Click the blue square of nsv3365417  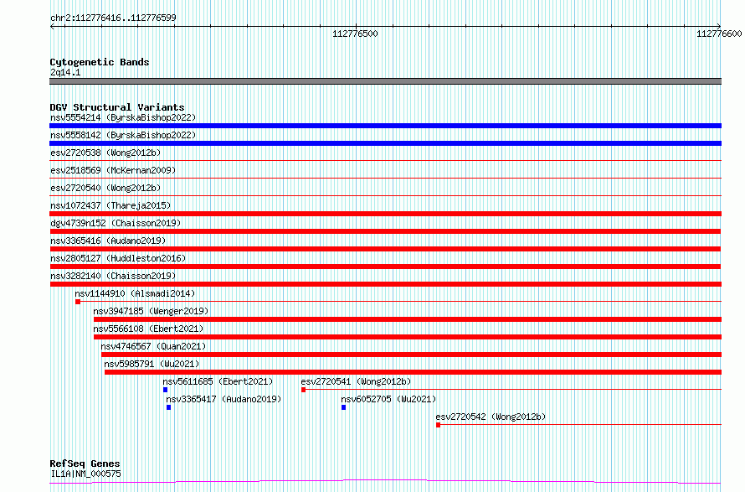pos(168,407)
